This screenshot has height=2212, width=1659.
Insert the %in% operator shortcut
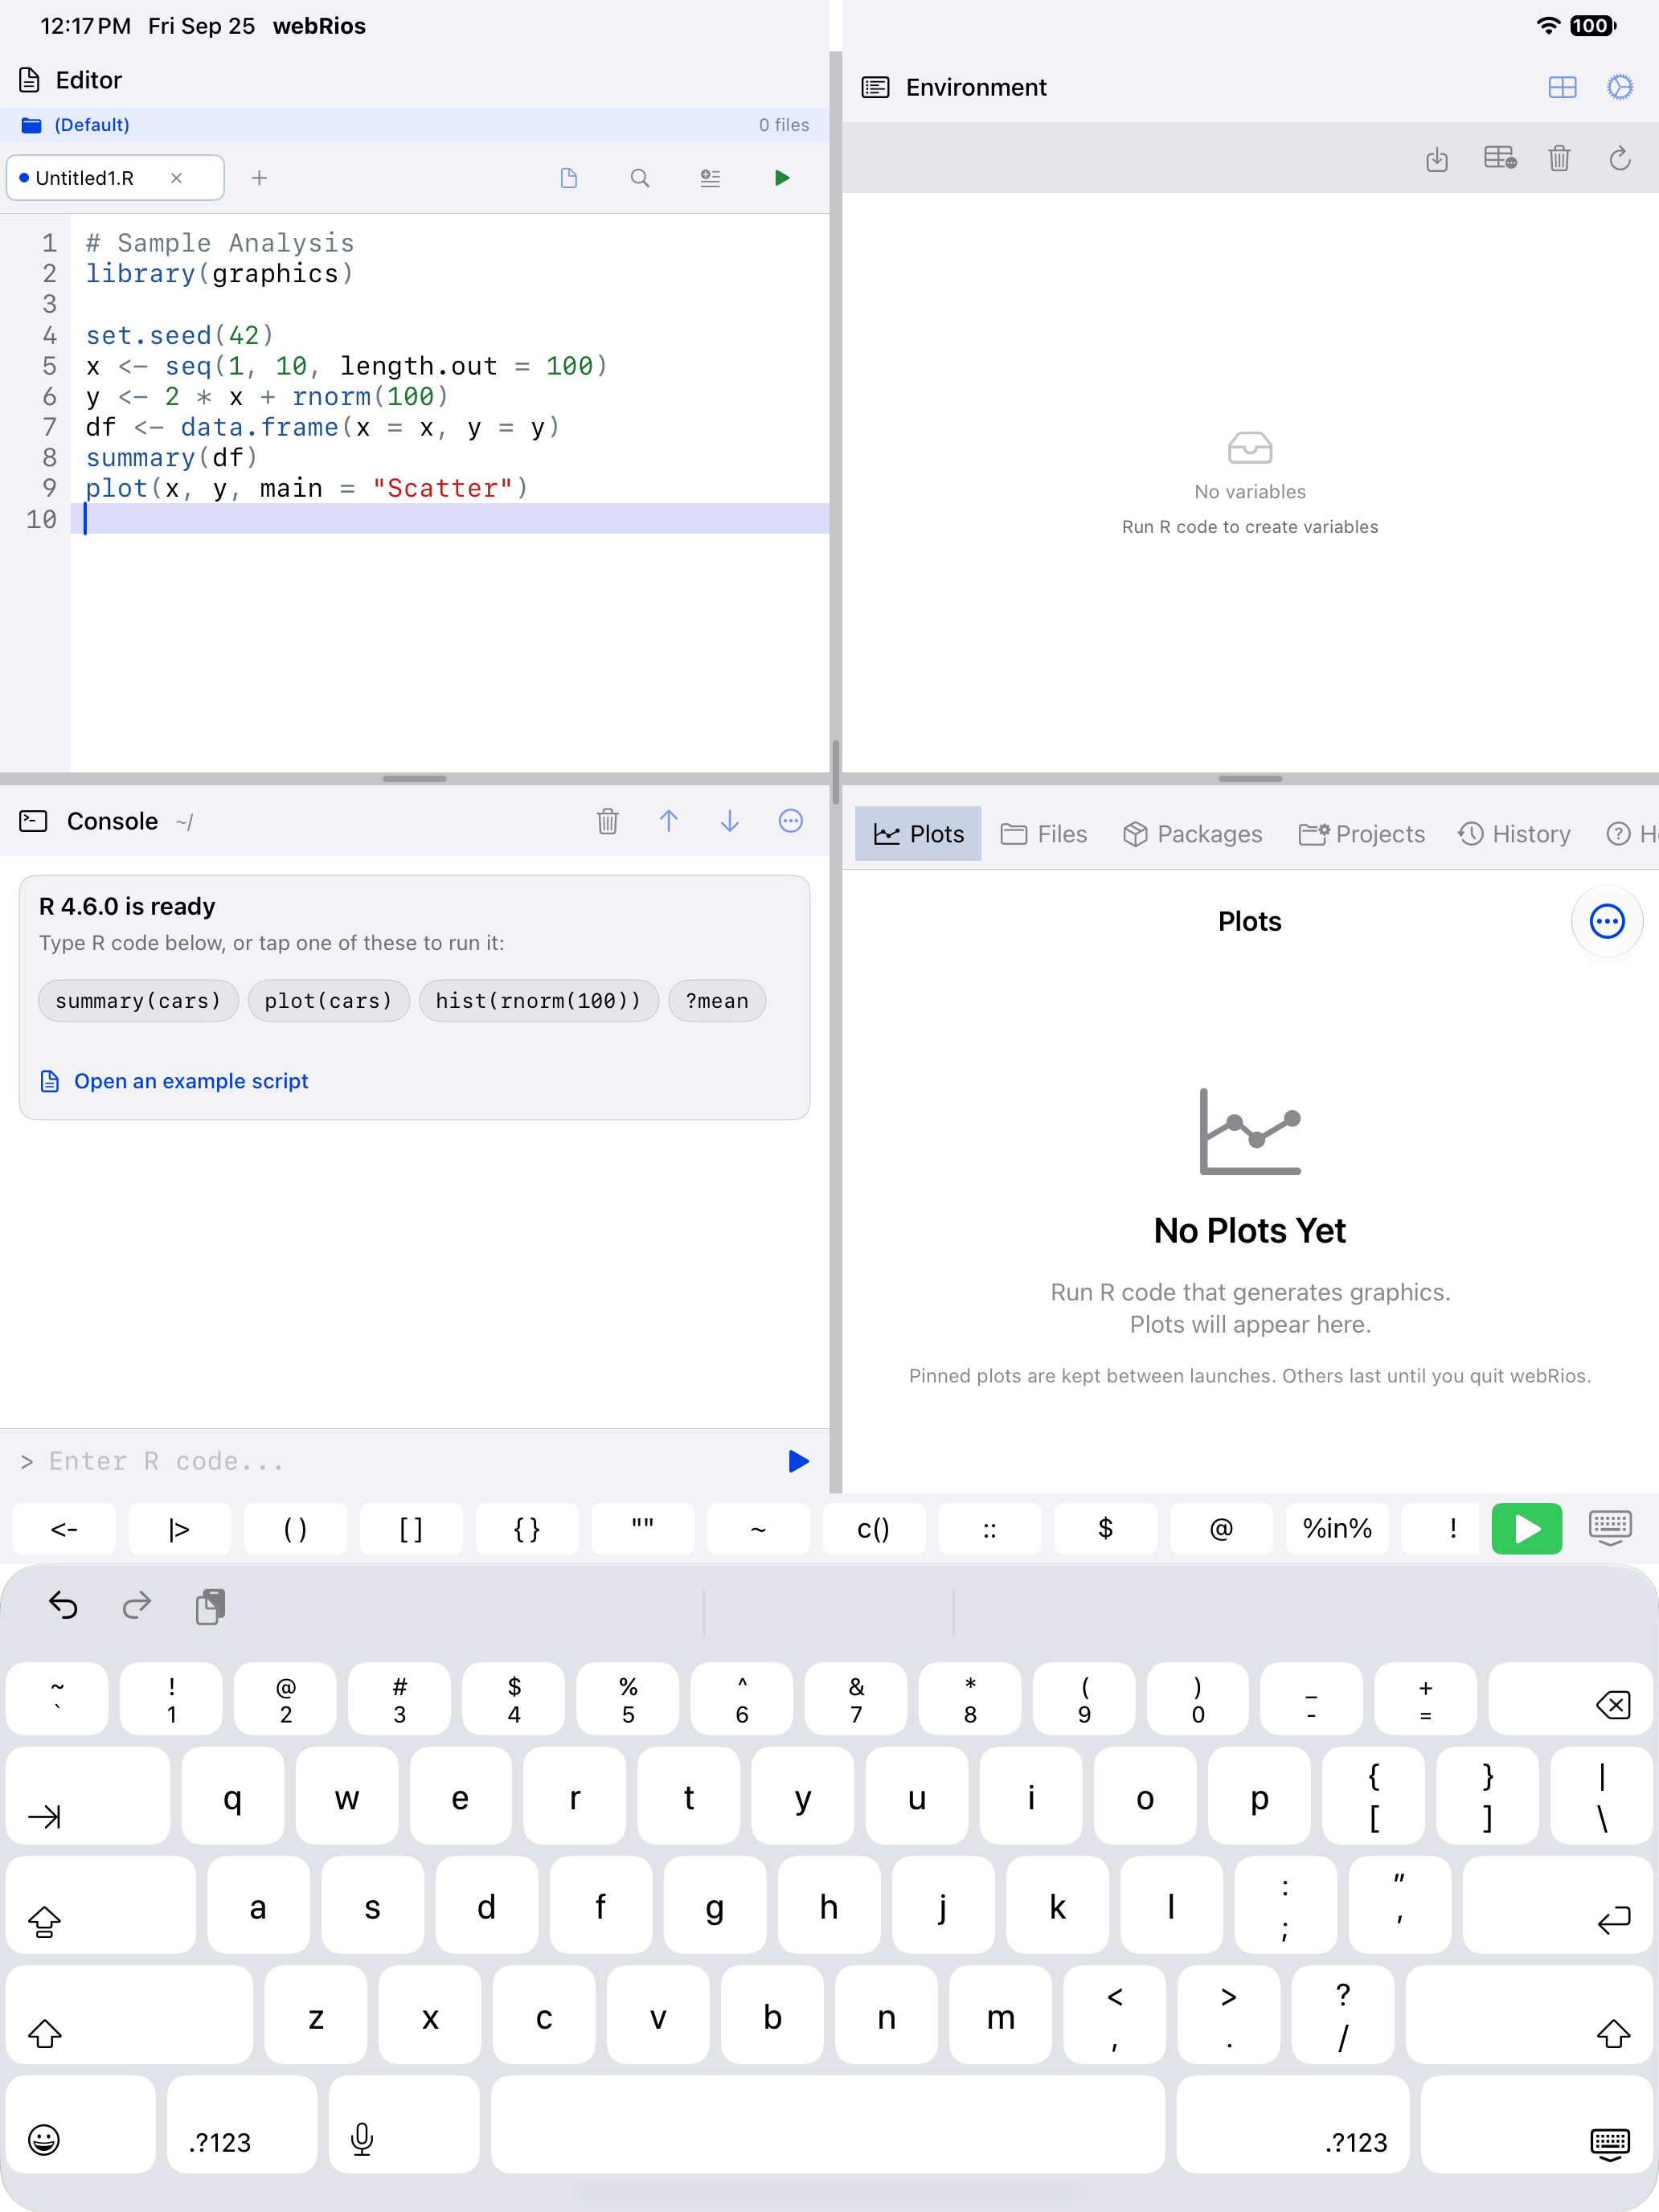(1337, 1528)
